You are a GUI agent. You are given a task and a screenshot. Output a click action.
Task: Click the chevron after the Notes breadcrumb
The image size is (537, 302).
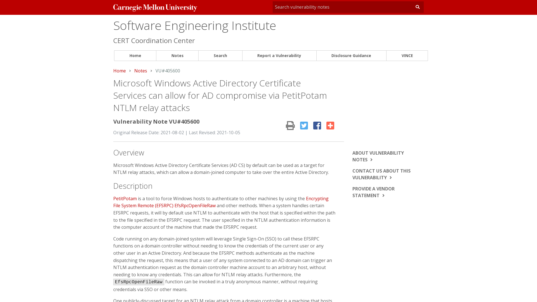click(x=151, y=71)
